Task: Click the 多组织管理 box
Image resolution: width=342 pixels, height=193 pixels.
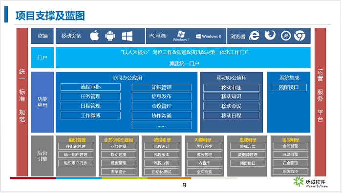Action: pyautogui.click(x=76, y=146)
